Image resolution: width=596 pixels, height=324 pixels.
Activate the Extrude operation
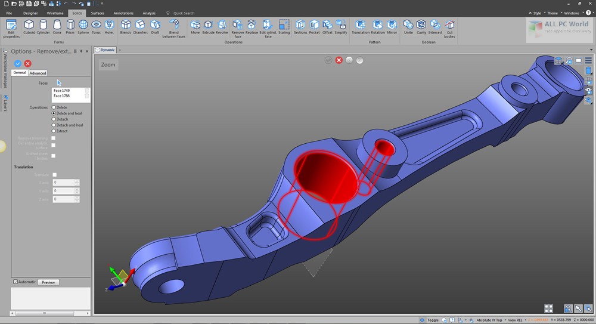pyautogui.click(x=208, y=27)
